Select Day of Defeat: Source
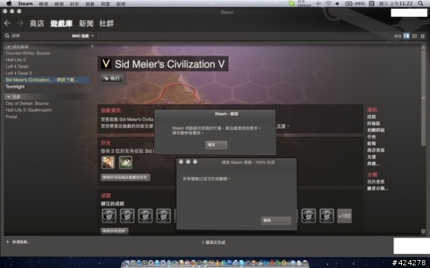 [x=27, y=103]
